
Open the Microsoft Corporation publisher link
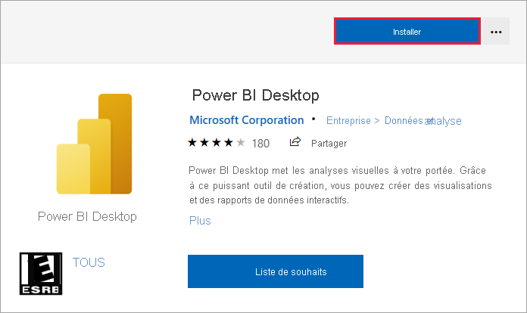[x=247, y=120]
